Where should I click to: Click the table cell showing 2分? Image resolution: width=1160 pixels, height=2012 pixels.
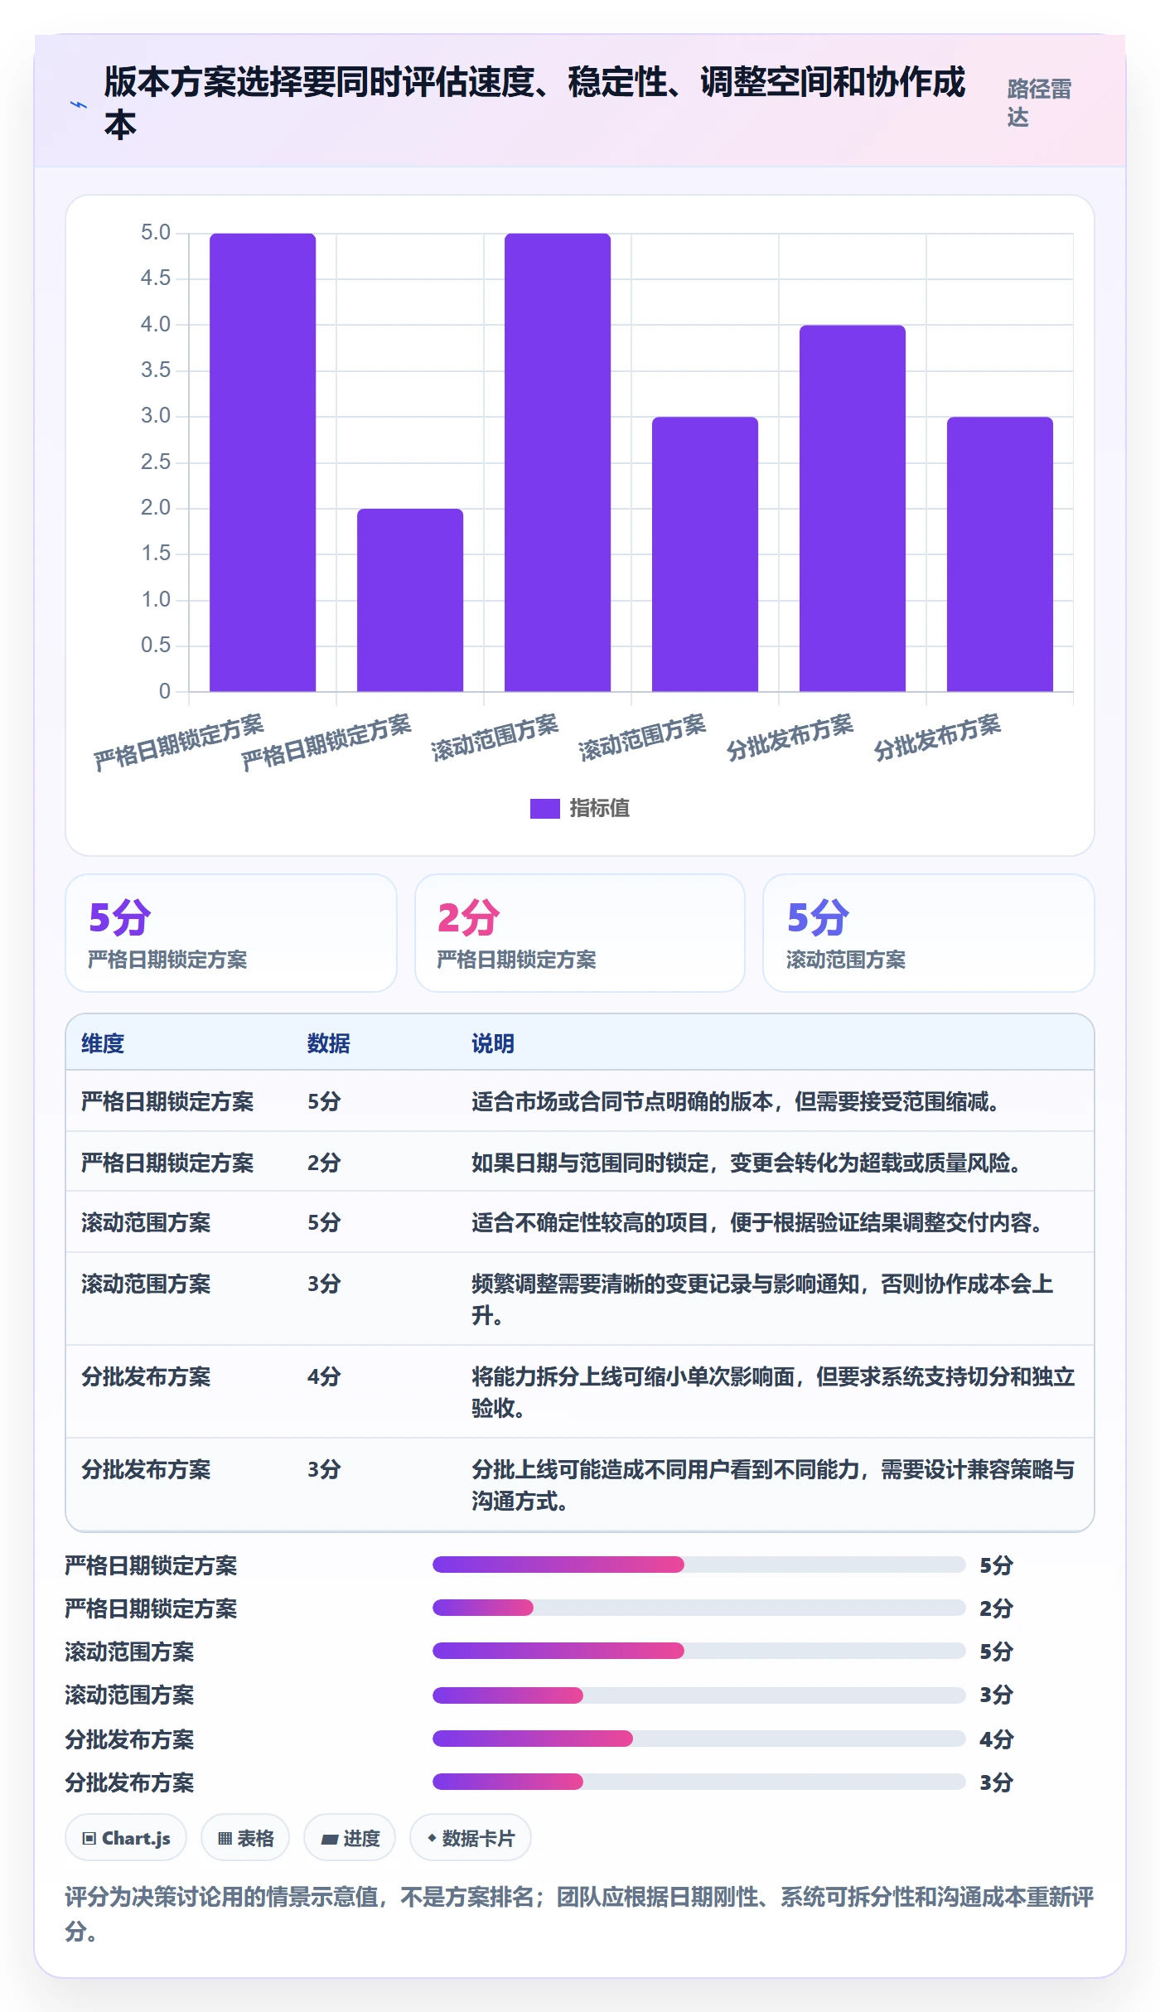pos(324,1163)
